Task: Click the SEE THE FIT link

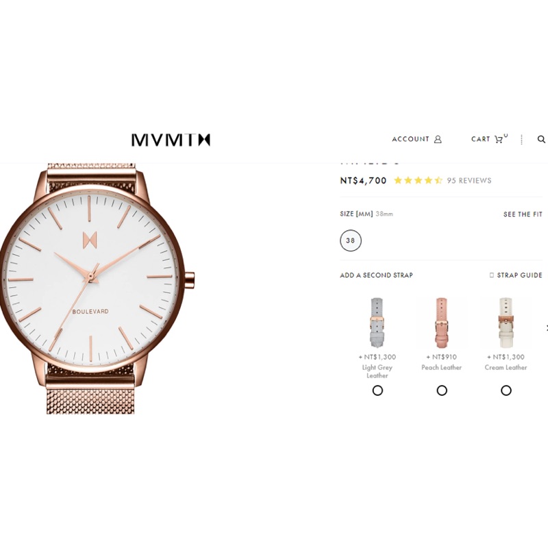Action: (523, 214)
